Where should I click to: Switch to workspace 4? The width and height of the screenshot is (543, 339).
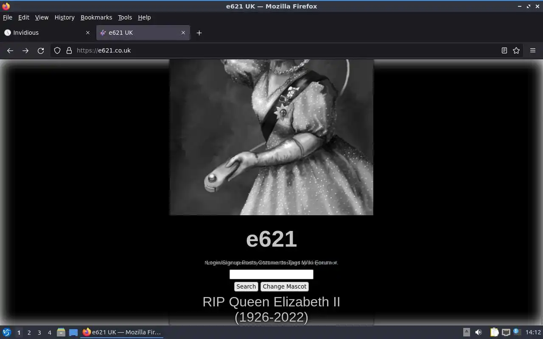[49, 333]
